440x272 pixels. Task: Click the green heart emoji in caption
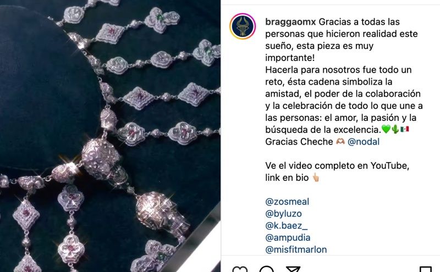pos(386,129)
